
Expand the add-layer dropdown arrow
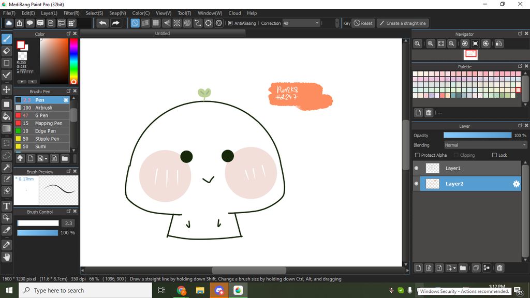point(454,268)
